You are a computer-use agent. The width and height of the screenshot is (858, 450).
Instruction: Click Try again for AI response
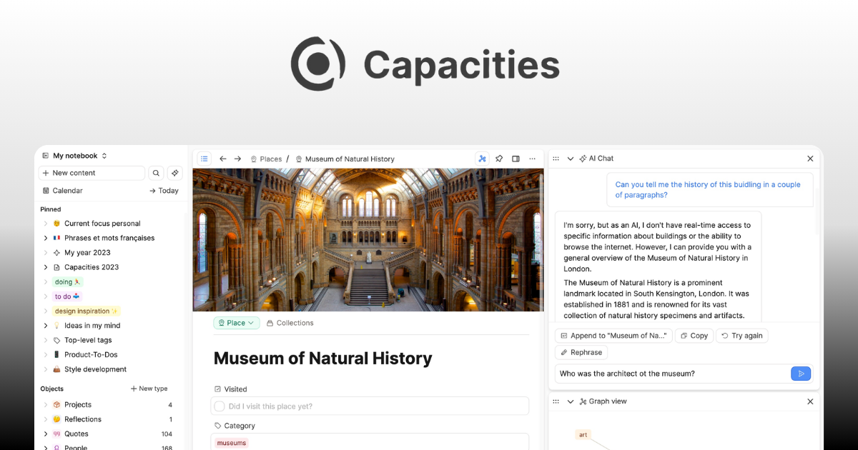point(741,336)
